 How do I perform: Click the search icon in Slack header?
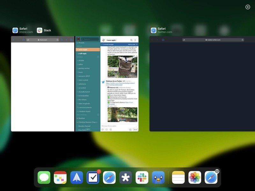pyautogui.click(x=131, y=40)
